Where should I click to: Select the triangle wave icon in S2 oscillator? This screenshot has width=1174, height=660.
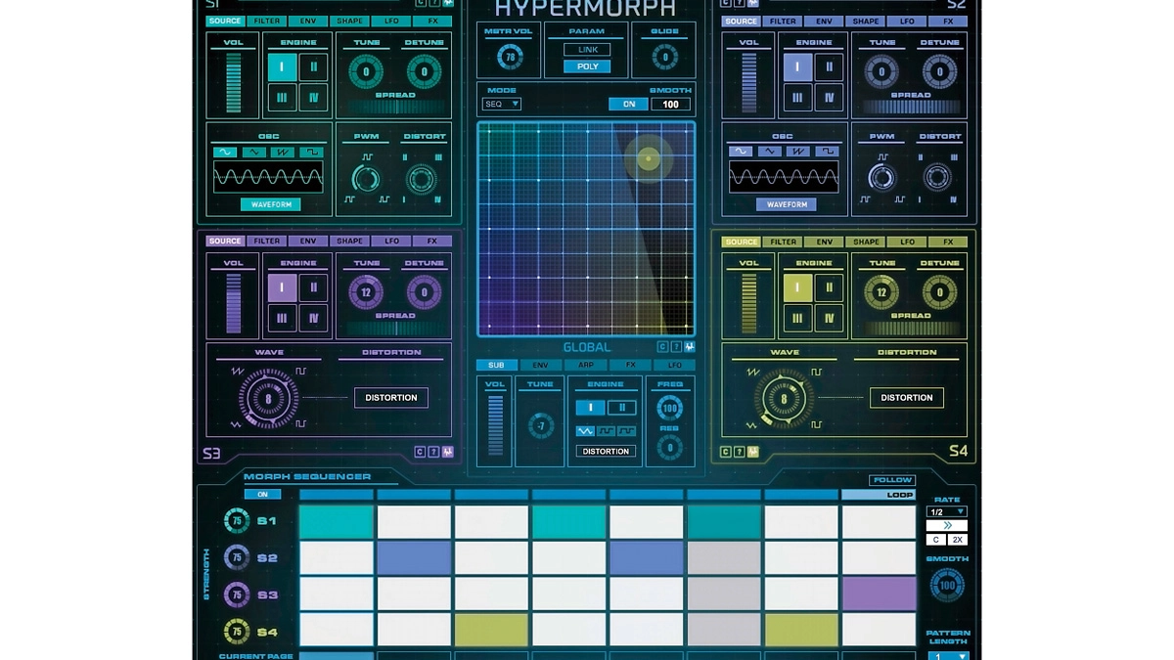tap(770, 152)
